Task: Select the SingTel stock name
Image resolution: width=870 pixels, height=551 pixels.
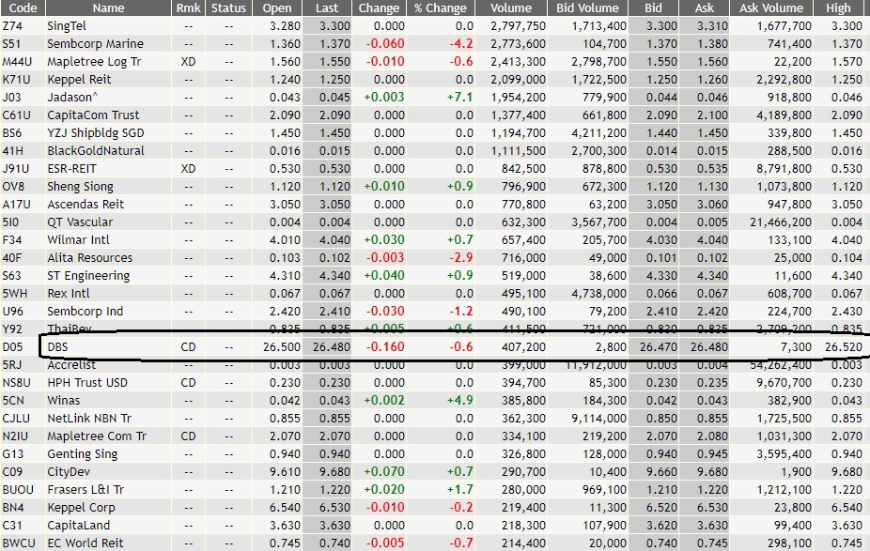Action: pos(67,26)
